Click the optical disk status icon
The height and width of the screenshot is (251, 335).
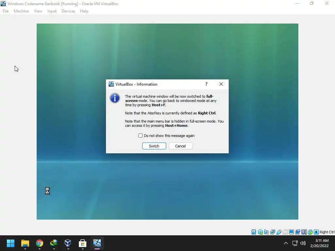[x=260, y=232]
